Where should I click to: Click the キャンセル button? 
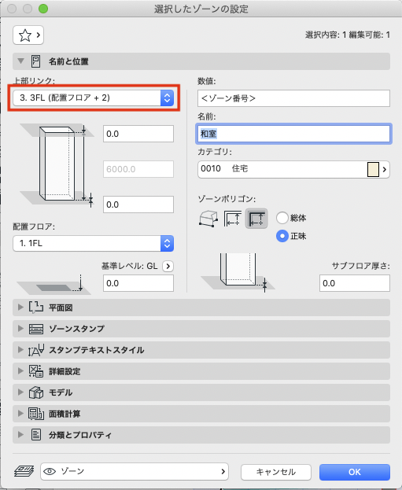pyautogui.click(x=276, y=472)
